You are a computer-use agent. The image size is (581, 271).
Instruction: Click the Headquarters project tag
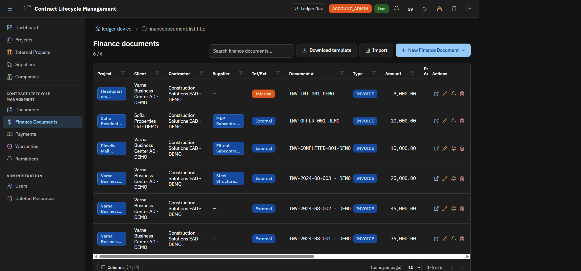point(112,94)
